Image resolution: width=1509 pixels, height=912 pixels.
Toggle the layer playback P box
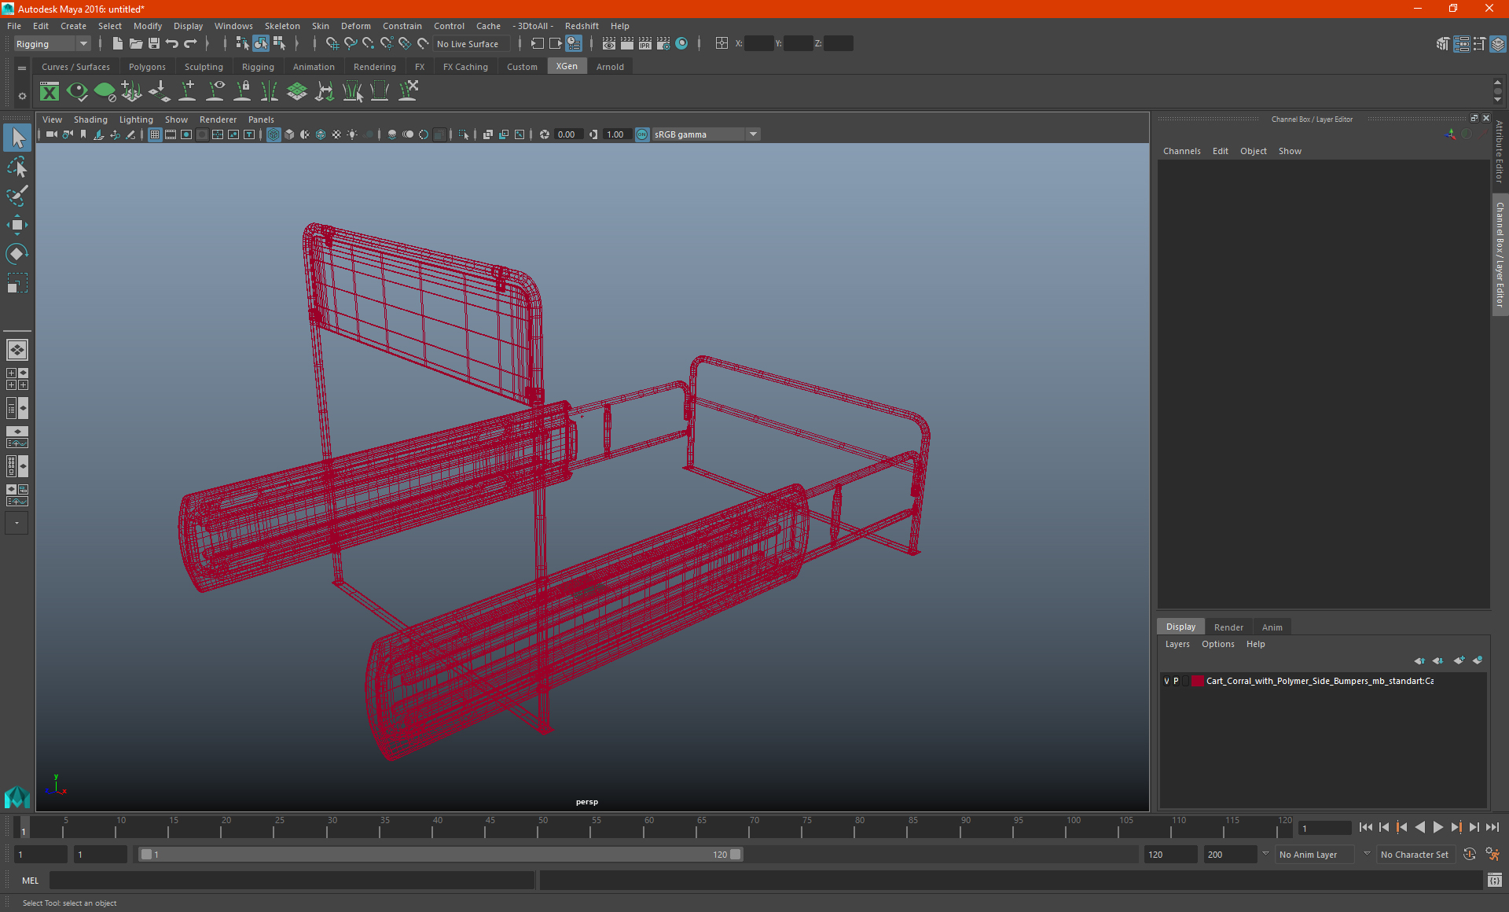(1177, 681)
